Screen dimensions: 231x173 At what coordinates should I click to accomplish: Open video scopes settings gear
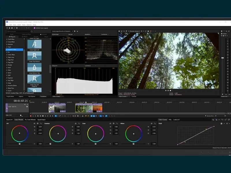75,31
